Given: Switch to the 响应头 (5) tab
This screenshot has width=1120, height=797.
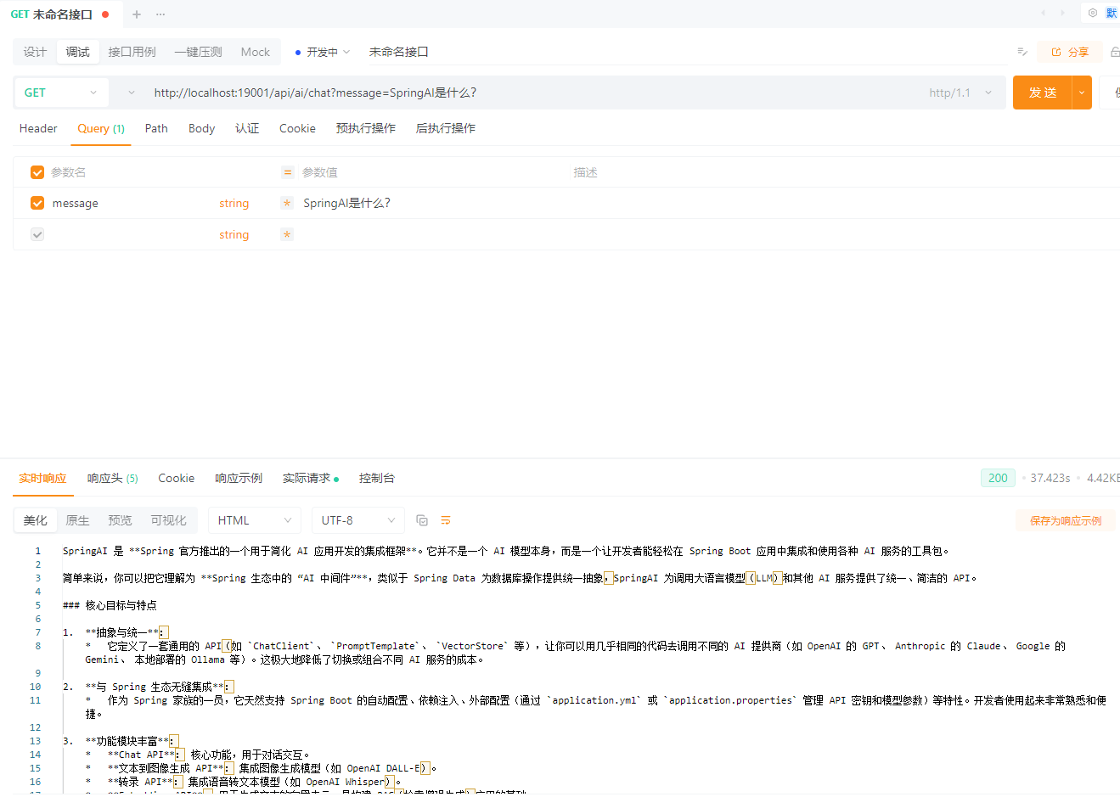Looking at the screenshot, I should tap(112, 478).
